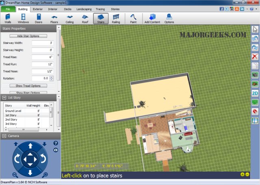Click the red X delete icon
This screenshot has height=185, width=260.
(x=255, y=57)
